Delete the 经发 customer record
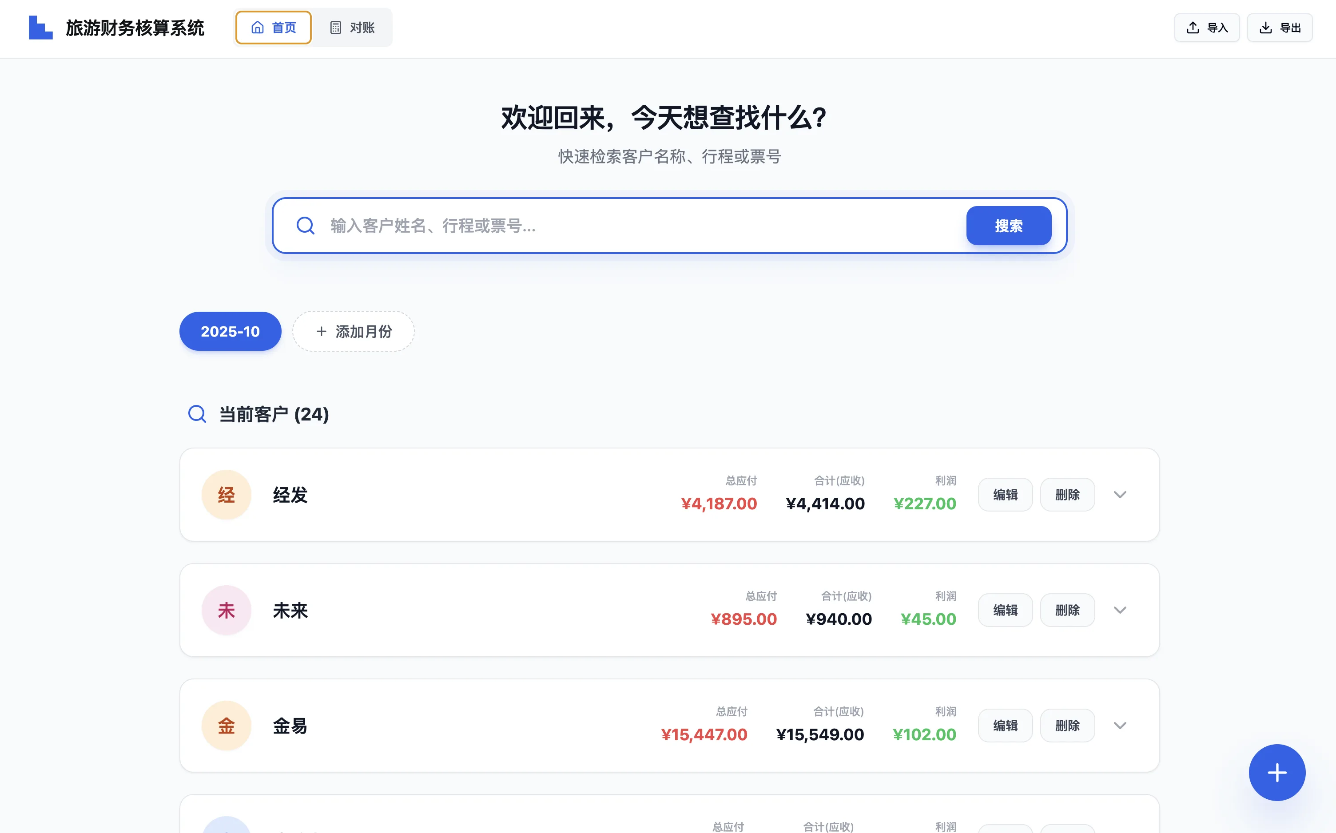Screen dimensions: 1336x833 pos(1067,495)
